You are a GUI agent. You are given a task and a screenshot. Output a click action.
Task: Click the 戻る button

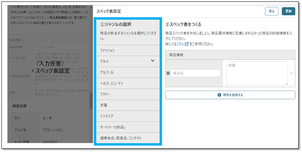click(272, 11)
